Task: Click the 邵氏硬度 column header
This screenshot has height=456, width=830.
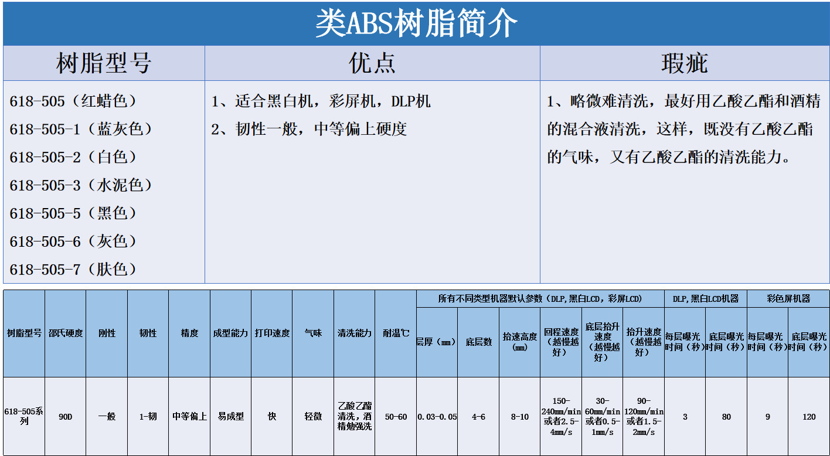Action: tap(66, 333)
